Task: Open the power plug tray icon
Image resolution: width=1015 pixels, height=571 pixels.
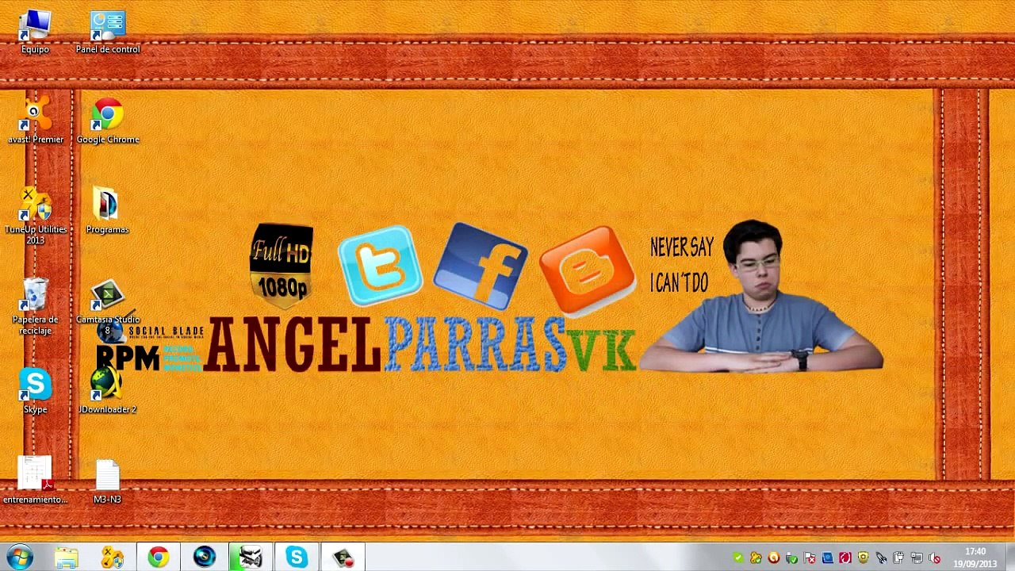Action: pos(898,558)
